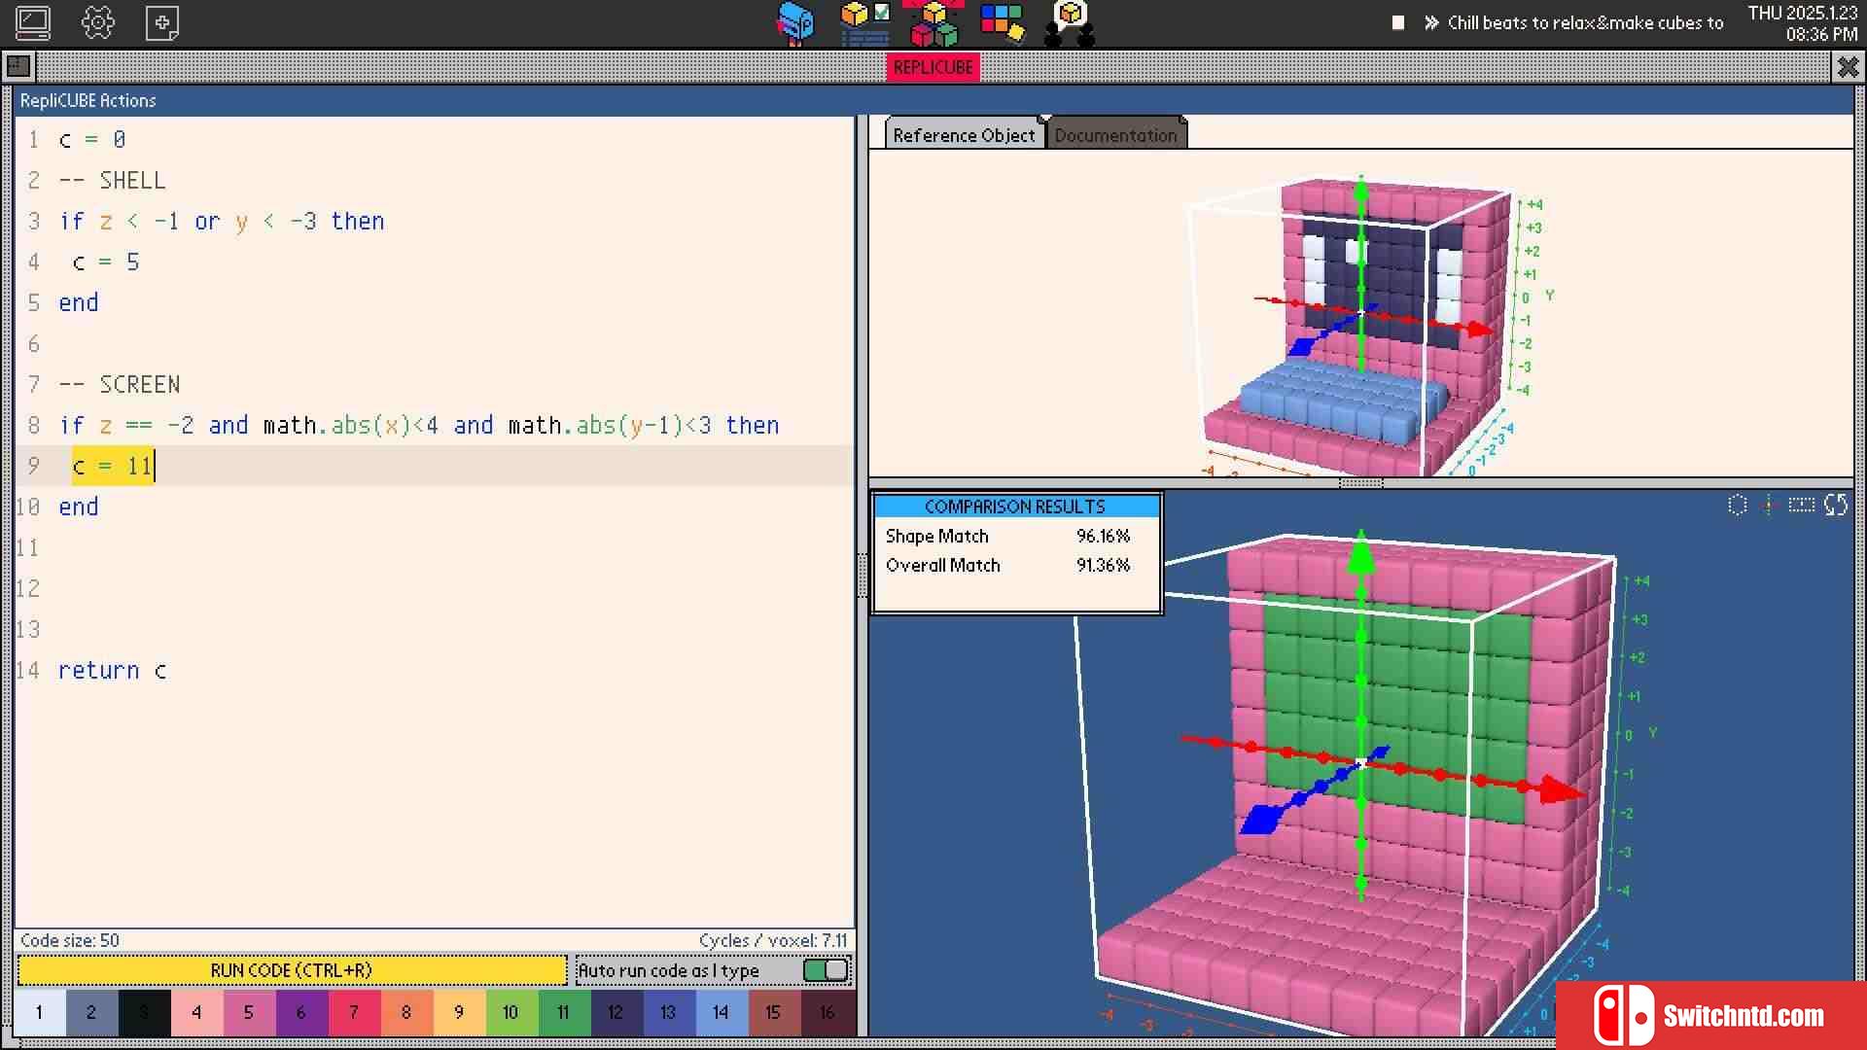The image size is (1867, 1050).
Task: Click the horizontal splitter handle between 3D views
Action: [x=1360, y=483]
